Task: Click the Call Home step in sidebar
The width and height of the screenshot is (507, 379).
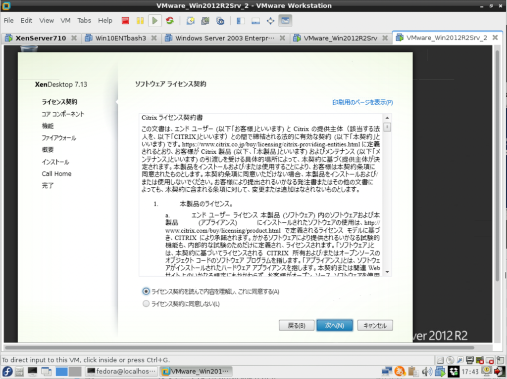Action: point(56,173)
